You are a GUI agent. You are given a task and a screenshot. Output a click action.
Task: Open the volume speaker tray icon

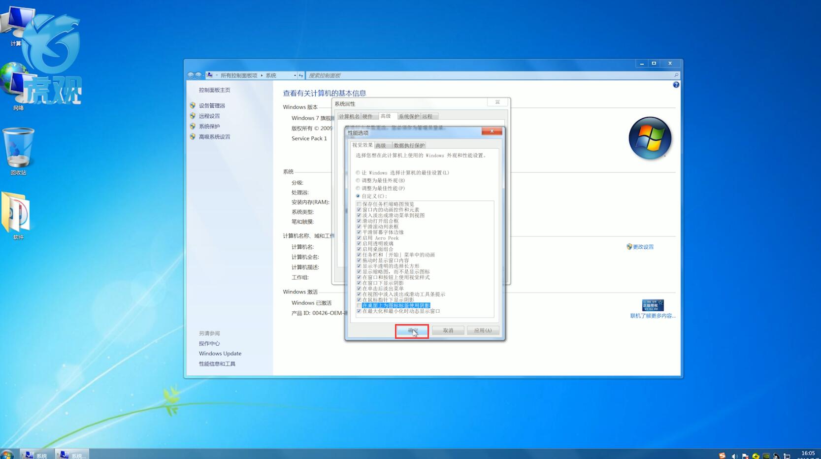pyautogui.click(x=734, y=456)
